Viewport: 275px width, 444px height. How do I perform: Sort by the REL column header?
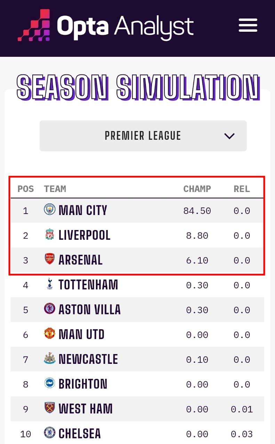click(x=241, y=189)
